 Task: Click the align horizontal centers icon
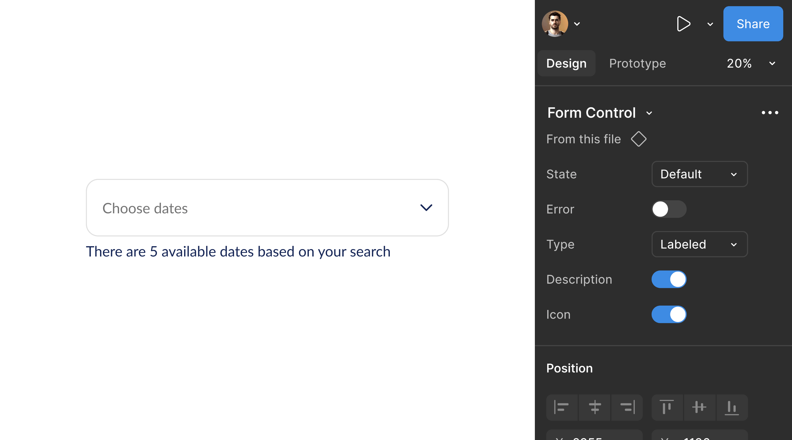click(x=595, y=407)
